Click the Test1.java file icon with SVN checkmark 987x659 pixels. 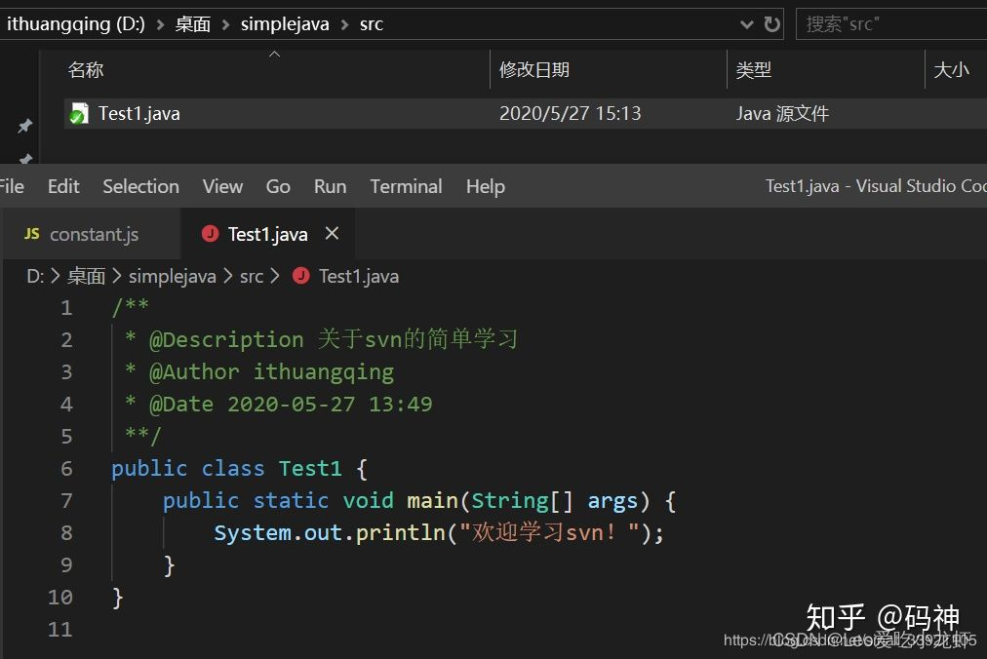pos(79,113)
